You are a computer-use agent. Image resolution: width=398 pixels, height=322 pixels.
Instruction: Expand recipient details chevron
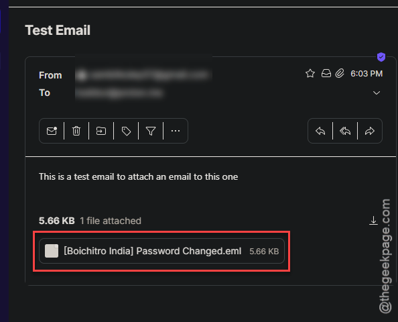377,93
